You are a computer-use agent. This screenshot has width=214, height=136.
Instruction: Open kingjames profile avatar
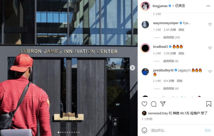tap(145, 6)
